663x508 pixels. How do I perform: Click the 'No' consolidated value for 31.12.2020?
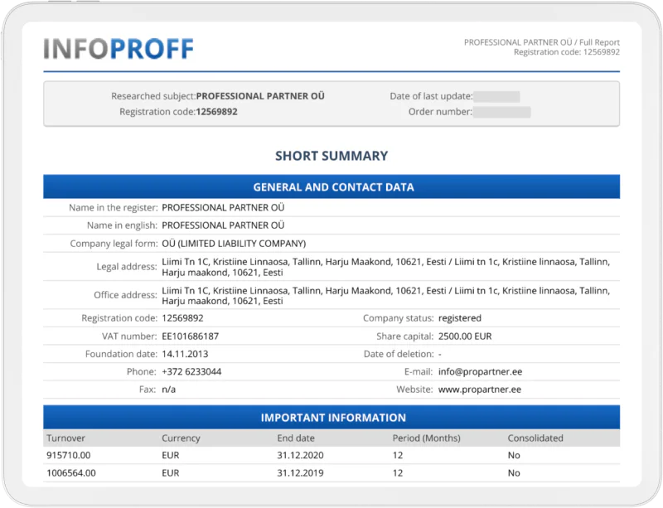pos(514,456)
